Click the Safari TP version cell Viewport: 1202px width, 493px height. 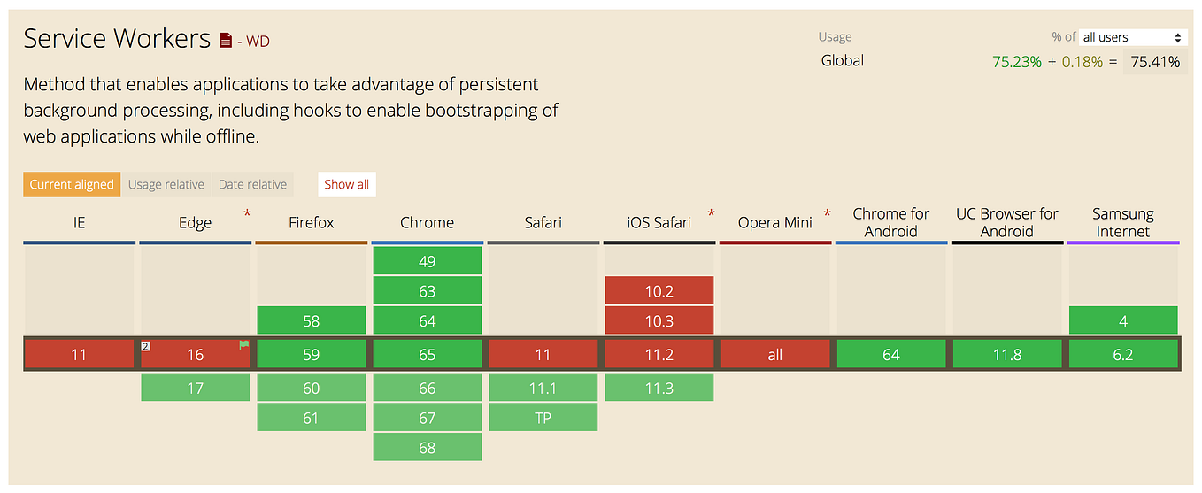[x=543, y=418]
